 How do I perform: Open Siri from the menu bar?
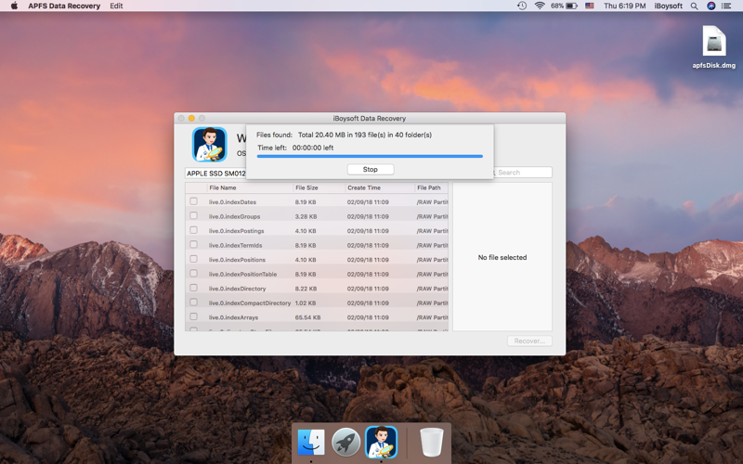pyautogui.click(x=711, y=6)
